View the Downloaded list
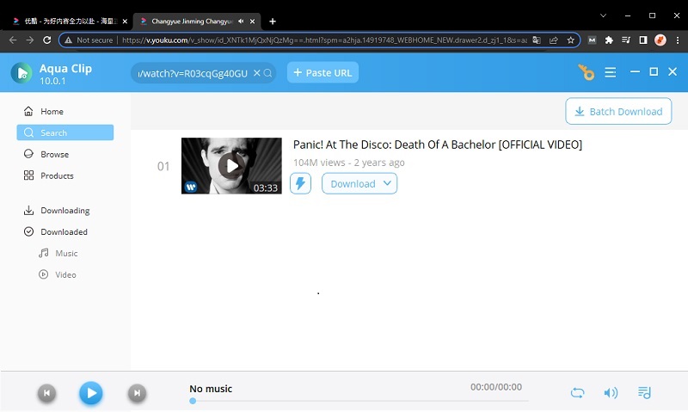Viewport: 688px width, 412px height. pos(65,231)
